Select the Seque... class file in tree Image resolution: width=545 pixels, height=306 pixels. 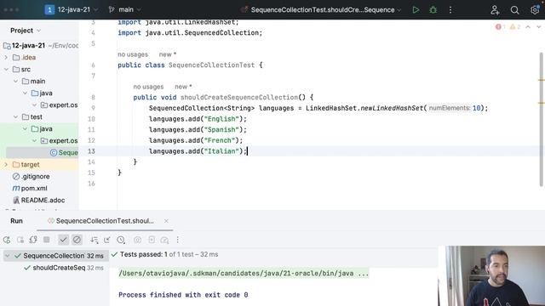click(64, 153)
